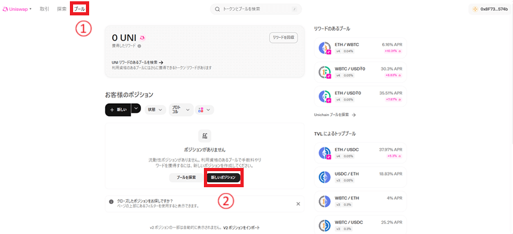Open the network chain filter dropdown
Image resolution: width=513 pixels, height=234 pixels.
click(204, 110)
